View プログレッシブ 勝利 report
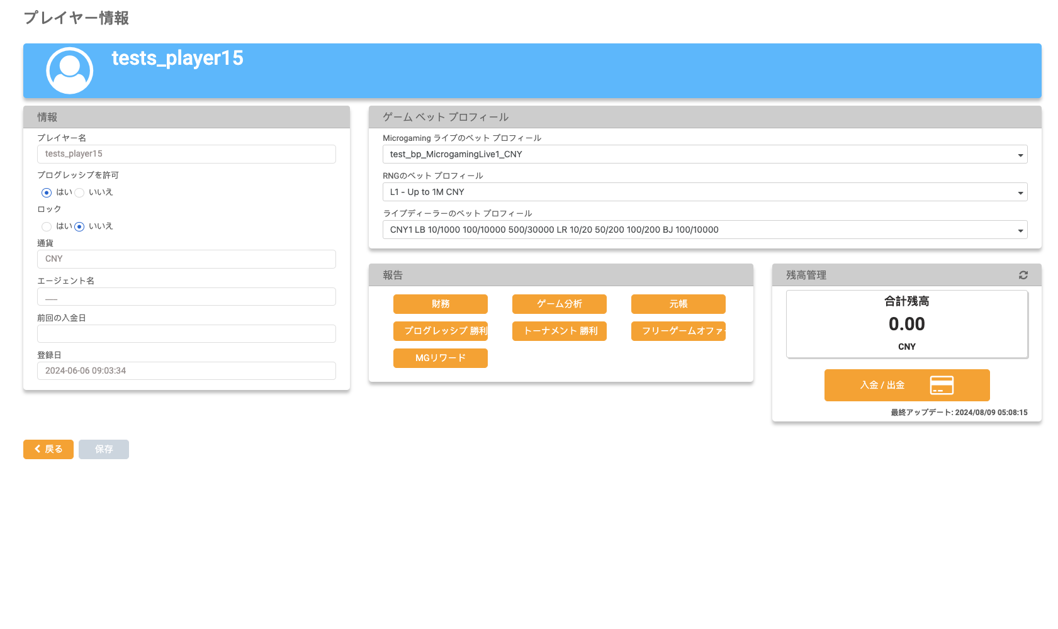This screenshot has height=629, width=1058. tap(440, 331)
